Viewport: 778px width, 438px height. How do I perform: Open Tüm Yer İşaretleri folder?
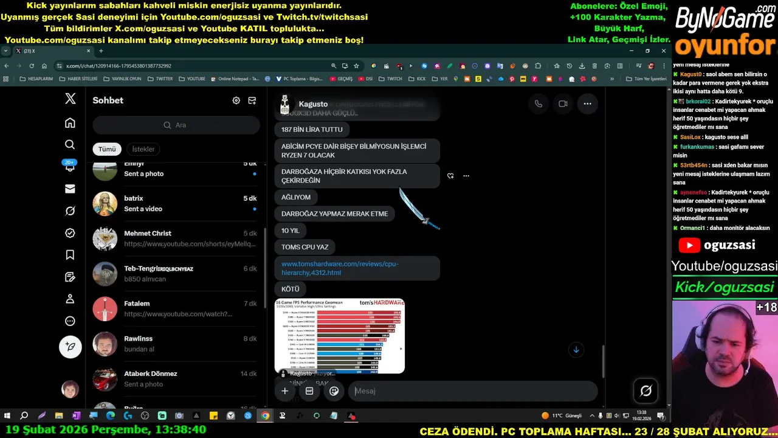646,78
